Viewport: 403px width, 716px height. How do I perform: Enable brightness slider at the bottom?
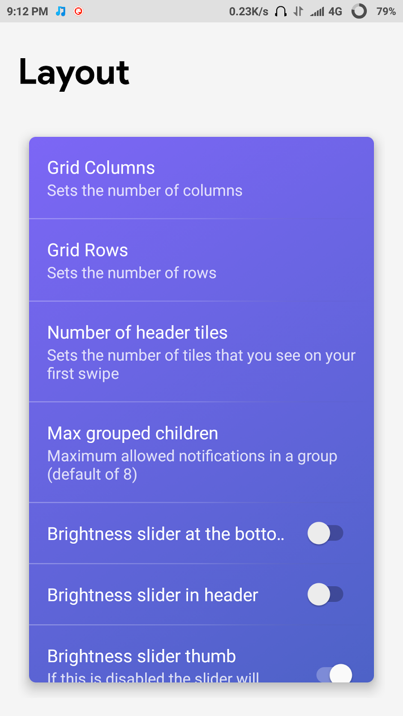(x=325, y=533)
